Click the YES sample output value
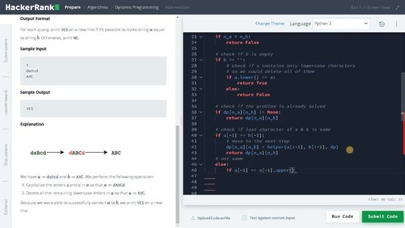 30,108
